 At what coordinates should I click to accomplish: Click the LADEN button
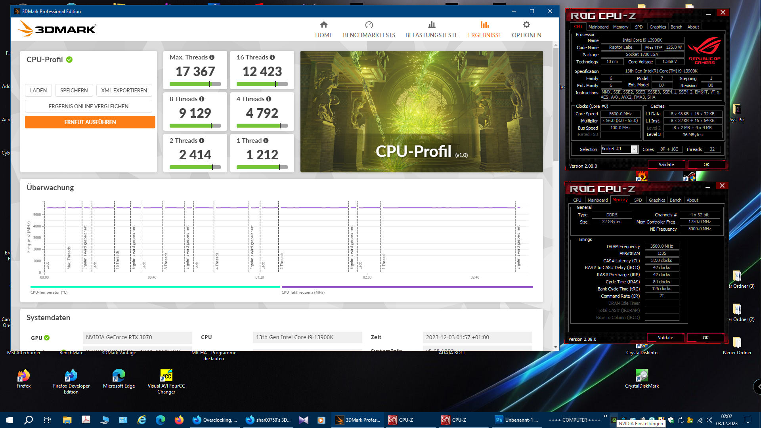(x=38, y=90)
